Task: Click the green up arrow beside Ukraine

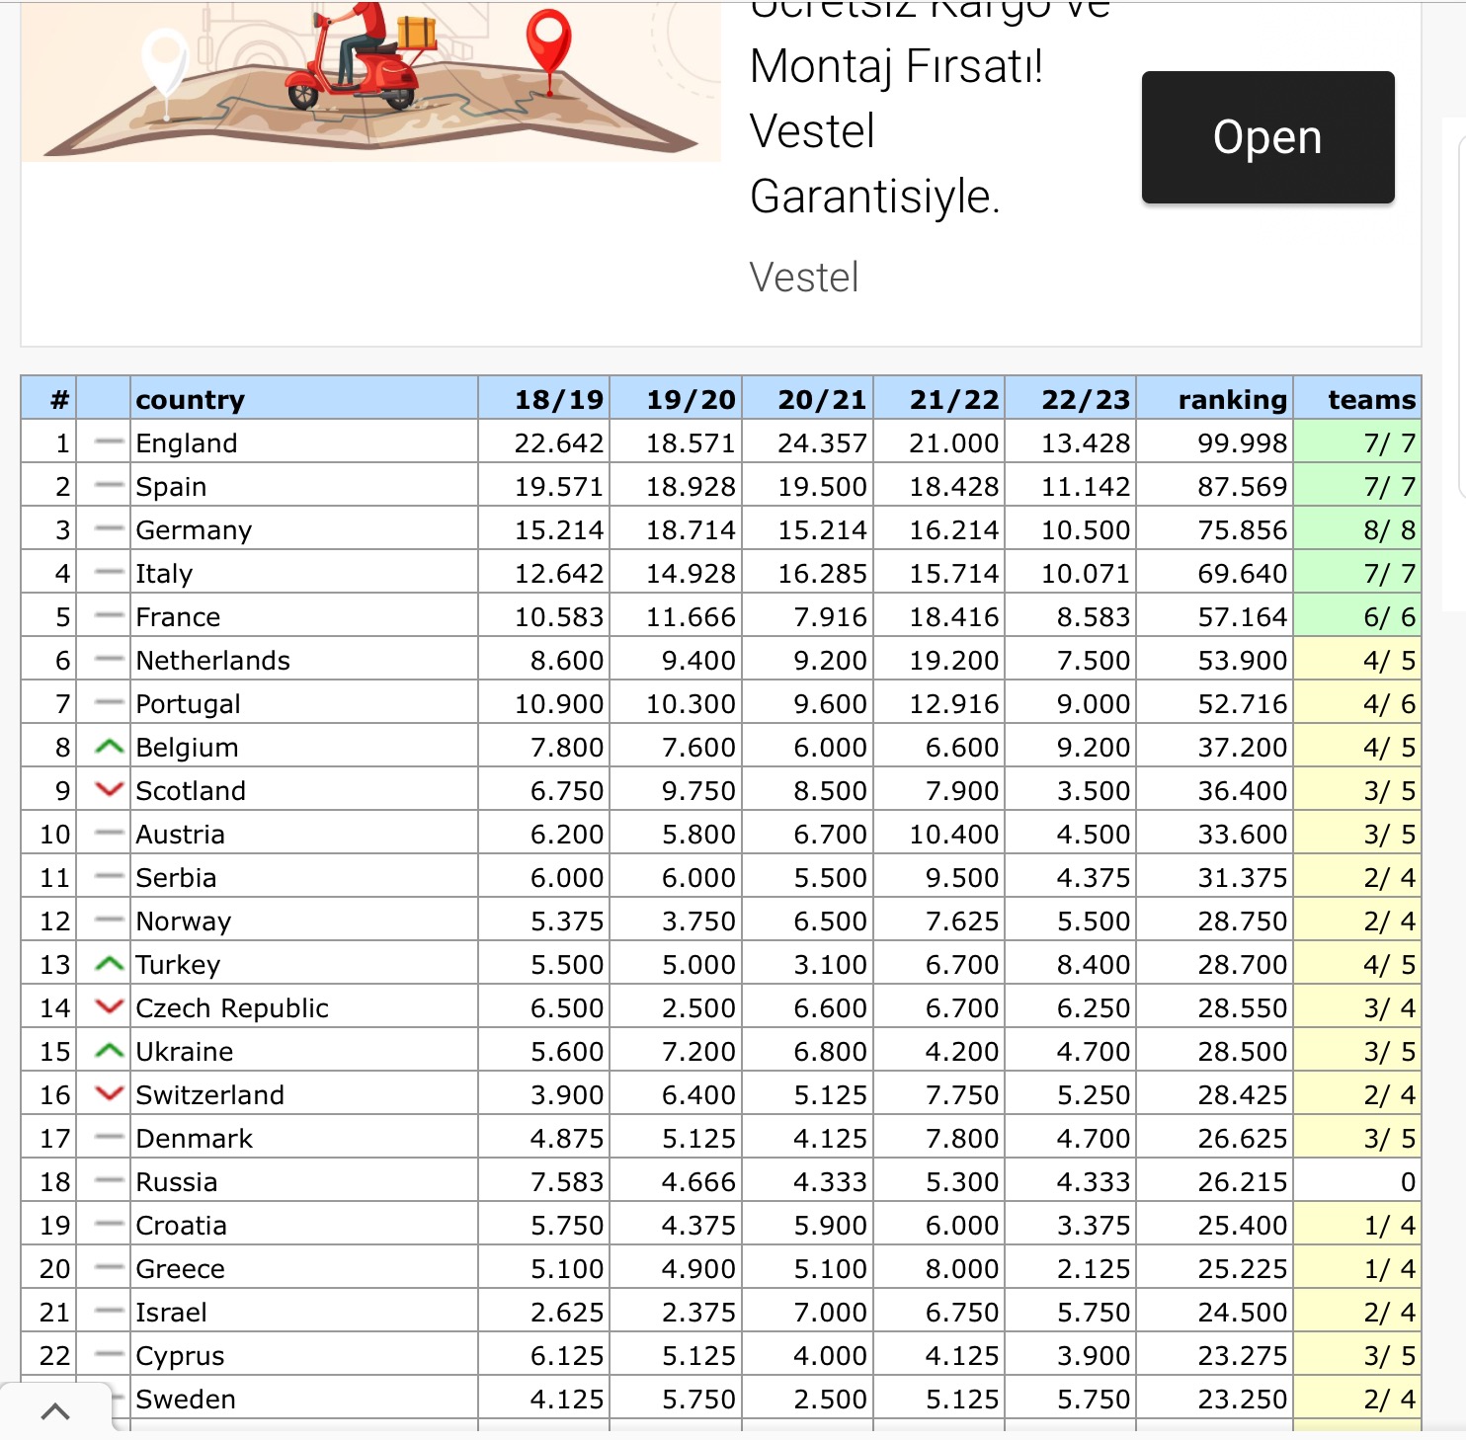Action: (109, 1051)
